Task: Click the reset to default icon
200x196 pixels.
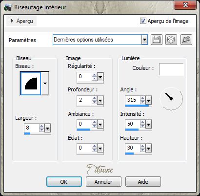Action: pyautogui.click(x=186, y=40)
